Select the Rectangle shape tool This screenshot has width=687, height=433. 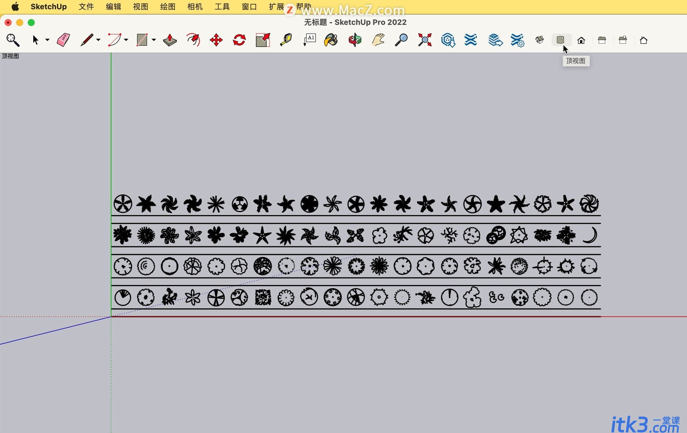tap(142, 40)
